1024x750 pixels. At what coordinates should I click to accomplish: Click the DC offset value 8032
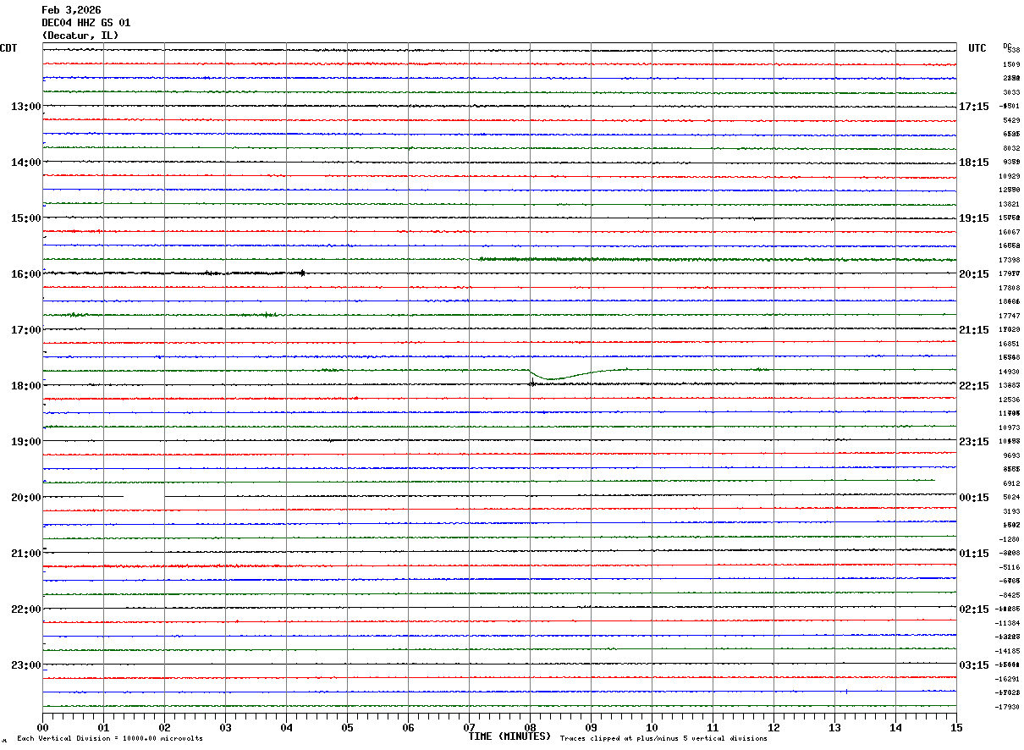pos(1011,148)
